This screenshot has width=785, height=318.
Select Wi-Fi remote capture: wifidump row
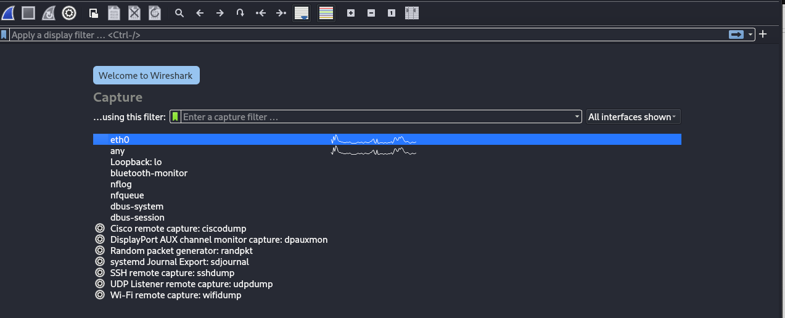[387, 295]
